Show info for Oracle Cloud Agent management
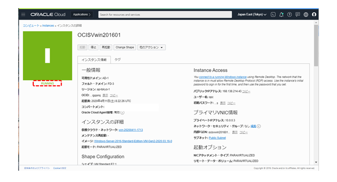Image resolution: width=337 pixels, height=182 pixels. pyautogui.click(x=122, y=113)
